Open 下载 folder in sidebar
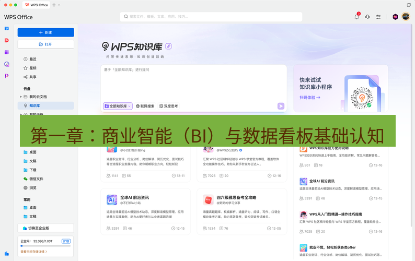The height and width of the screenshot is (261, 415). pos(45,170)
